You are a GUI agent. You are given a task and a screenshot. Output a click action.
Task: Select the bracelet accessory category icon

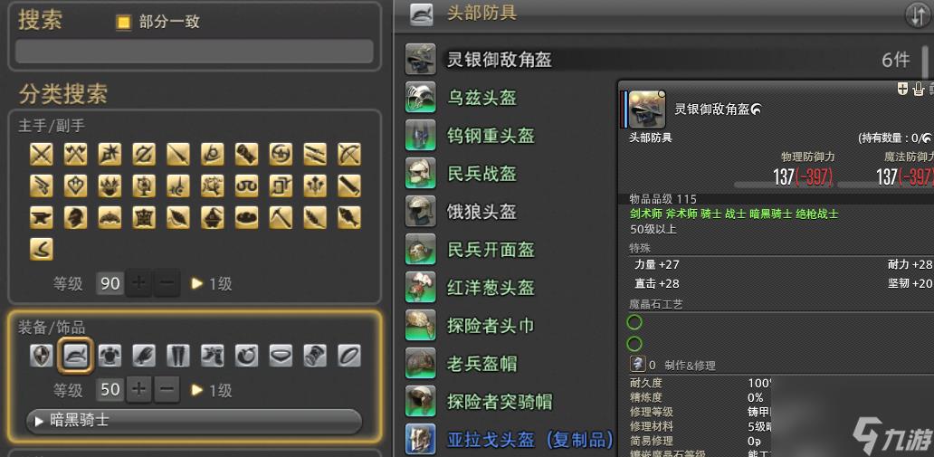315,356
